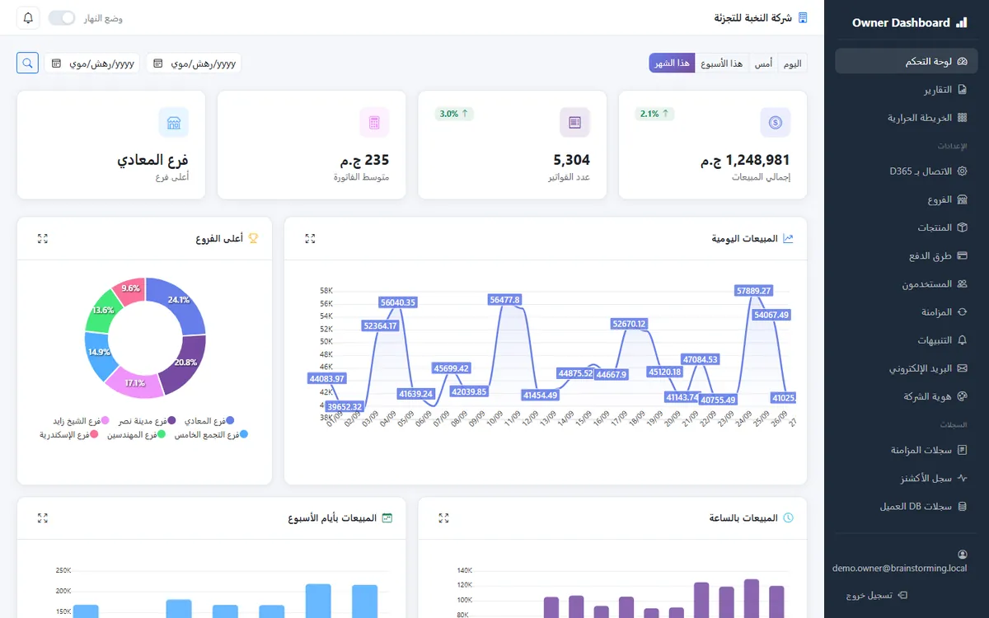
Task: Click the 1,248,981 ج.م total sales value
Action: pyautogui.click(x=745, y=160)
